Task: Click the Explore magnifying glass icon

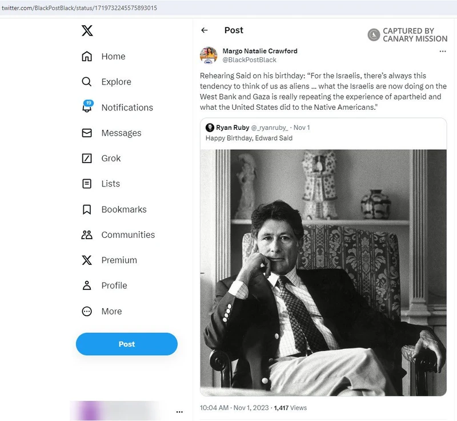Action: coord(87,82)
